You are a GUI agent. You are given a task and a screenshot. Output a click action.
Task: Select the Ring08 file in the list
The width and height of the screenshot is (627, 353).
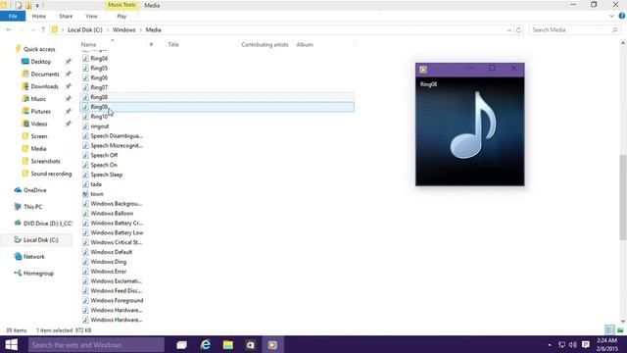217,97
